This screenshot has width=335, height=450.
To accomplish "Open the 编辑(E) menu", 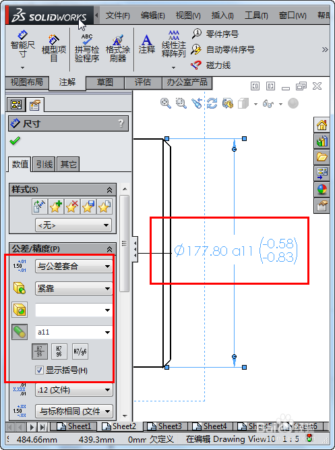I will tap(152, 16).
